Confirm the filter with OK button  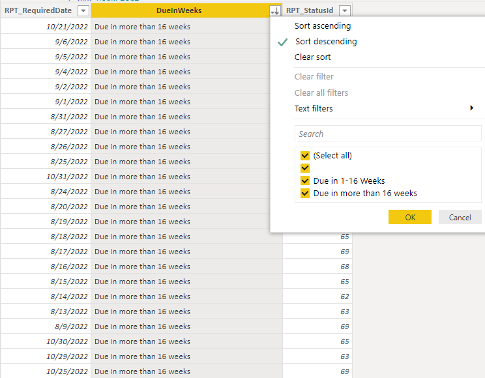pos(410,217)
